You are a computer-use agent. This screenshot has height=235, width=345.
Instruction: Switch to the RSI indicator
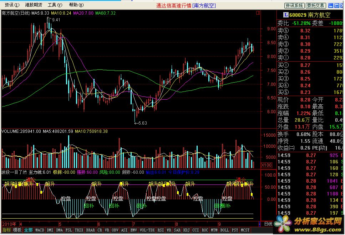161,230
